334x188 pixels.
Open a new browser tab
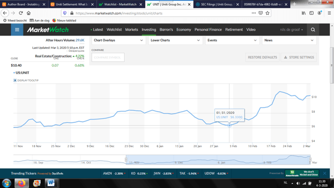294,4
